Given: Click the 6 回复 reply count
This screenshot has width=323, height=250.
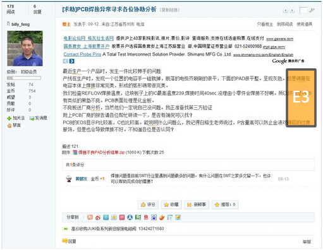Looking at the screenshot, I should (x=37, y=9).
